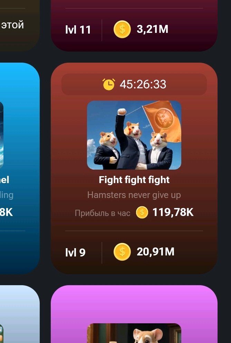Select the Fight fight fight card title
Image resolution: width=231 pixels, height=343 pixels.
(134, 180)
